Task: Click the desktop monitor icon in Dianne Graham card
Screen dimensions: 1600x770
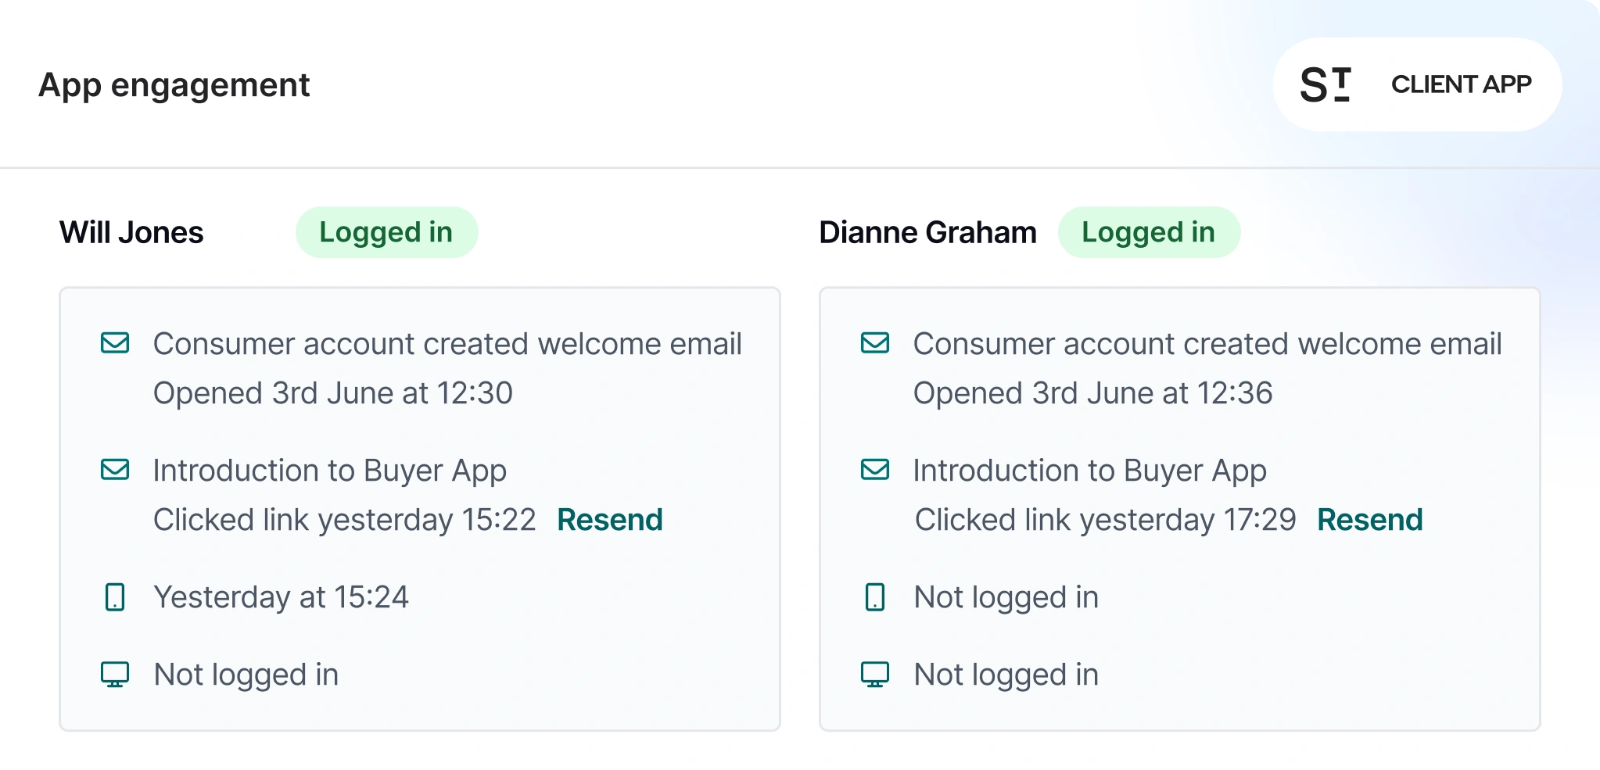Action: click(x=875, y=674)
